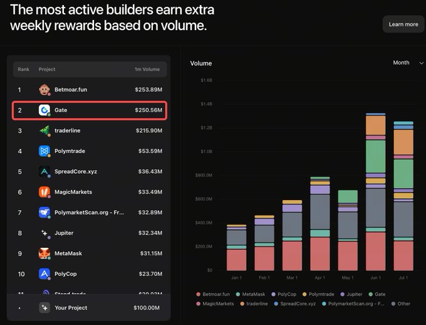This screenshot has width=426, height=325.
Task: Click the Jul 1 orange traderline bar segment
Action: pyautogui.click(x=403, y=142)
